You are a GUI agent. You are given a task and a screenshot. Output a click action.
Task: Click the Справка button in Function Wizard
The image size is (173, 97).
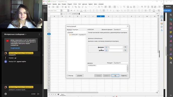point(79,75)
